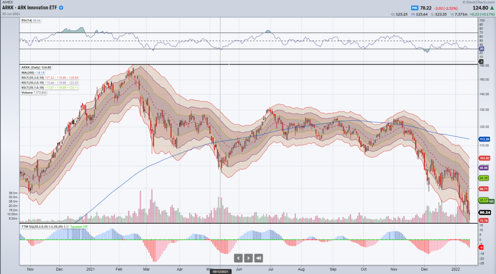Click the RSI(14) indicator legend label
The width and height of the screenshot is (496, 274).
[31, 20]
